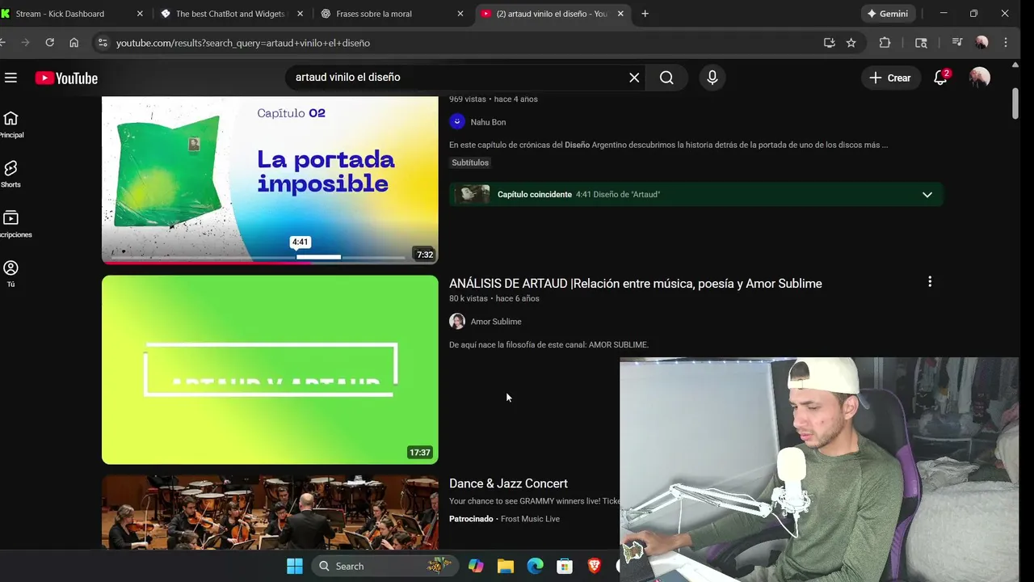The height and width of the screenshot is (582, 1034).
Task: Open the Nahu Bon channel avatar
Action: pos(457,122)
